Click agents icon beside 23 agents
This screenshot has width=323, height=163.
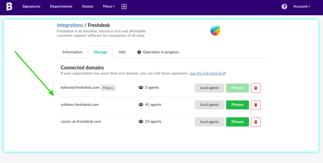click(141, 121)
